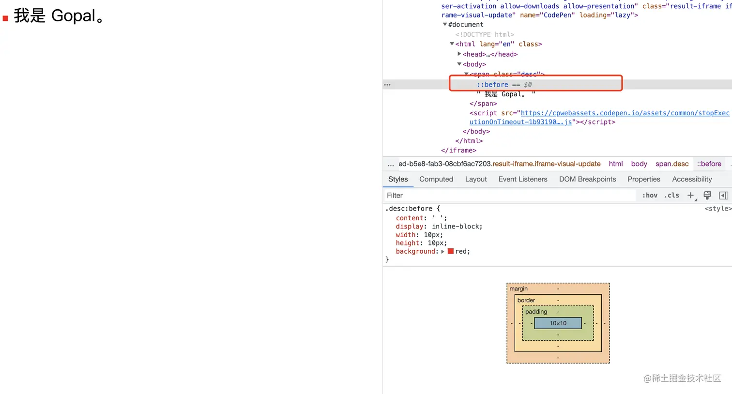Viewport: 732px width, 394px height.
Task: Switch to the Layout tab
Action: point(476,179)
